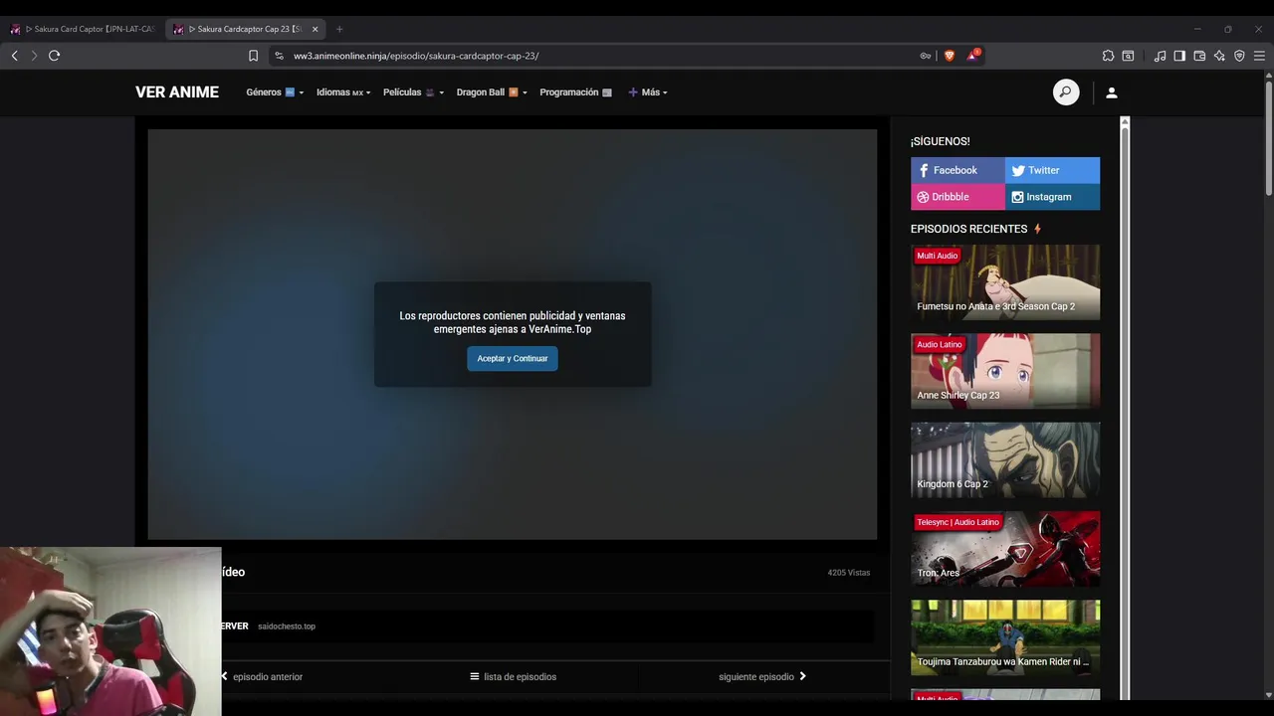Open the saved passwords key icon
This screenshot has width=1274, height=716.
(x=926, y=56)
